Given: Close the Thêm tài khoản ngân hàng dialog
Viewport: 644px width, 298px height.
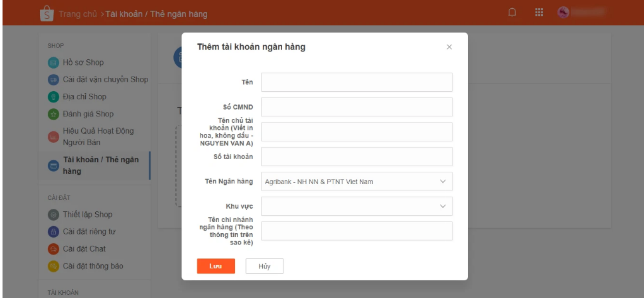Looking at the screenshot, I should 449,47.
